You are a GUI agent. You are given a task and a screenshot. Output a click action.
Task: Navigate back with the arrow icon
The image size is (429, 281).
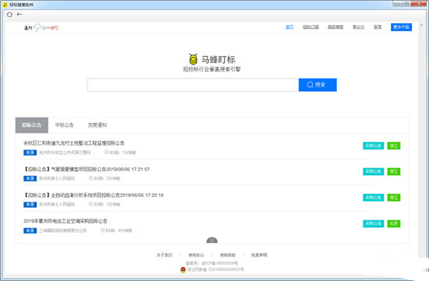[x=19, y=15]
